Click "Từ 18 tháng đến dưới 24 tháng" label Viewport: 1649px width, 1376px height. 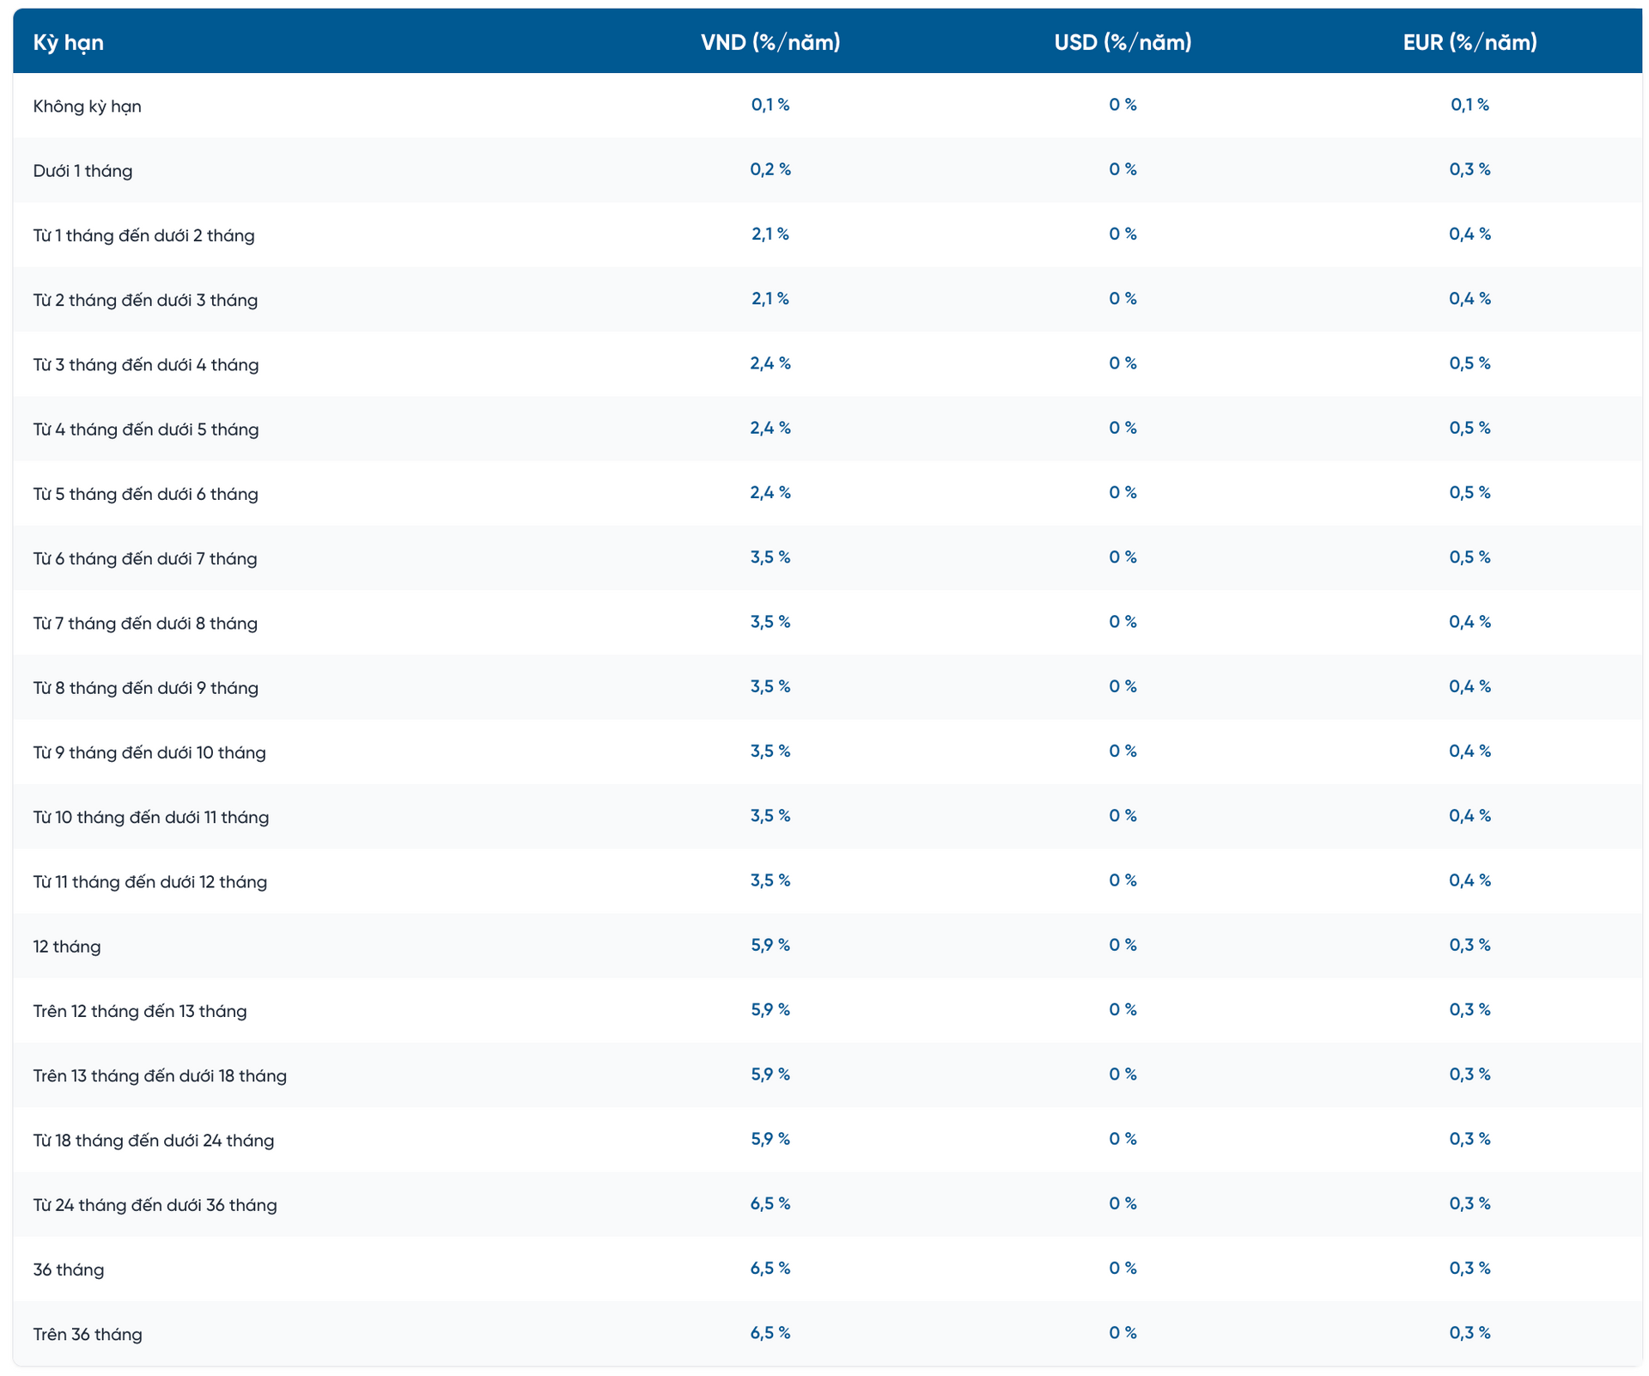tap(154, 1141)
